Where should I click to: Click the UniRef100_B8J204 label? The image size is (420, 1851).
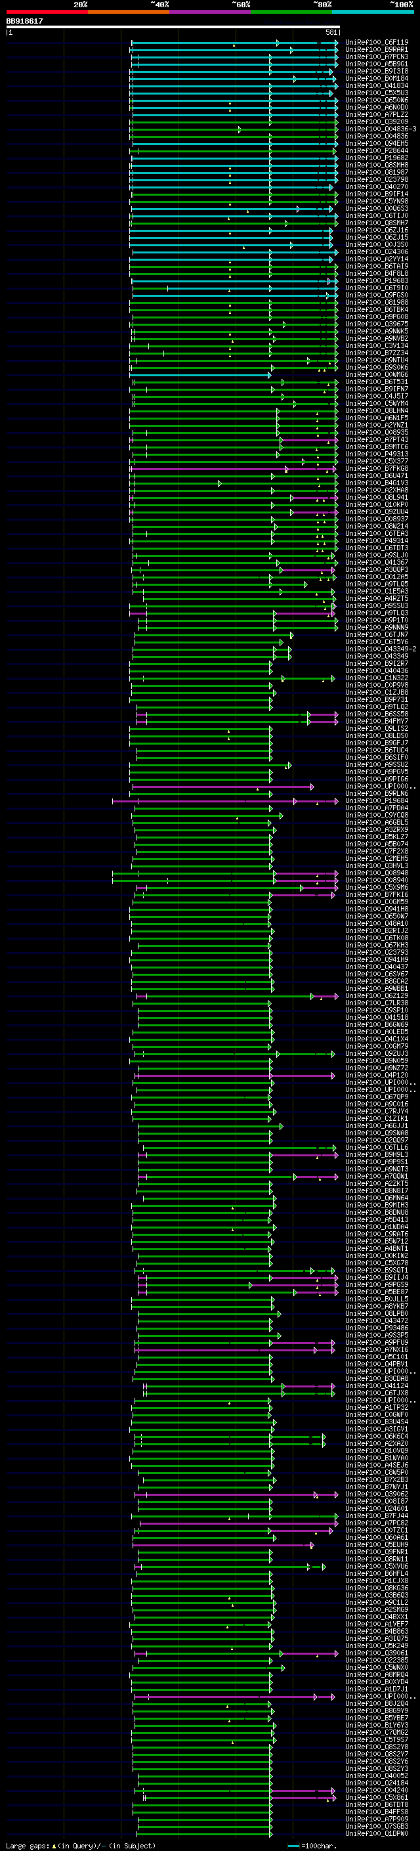click(377, 1703)
